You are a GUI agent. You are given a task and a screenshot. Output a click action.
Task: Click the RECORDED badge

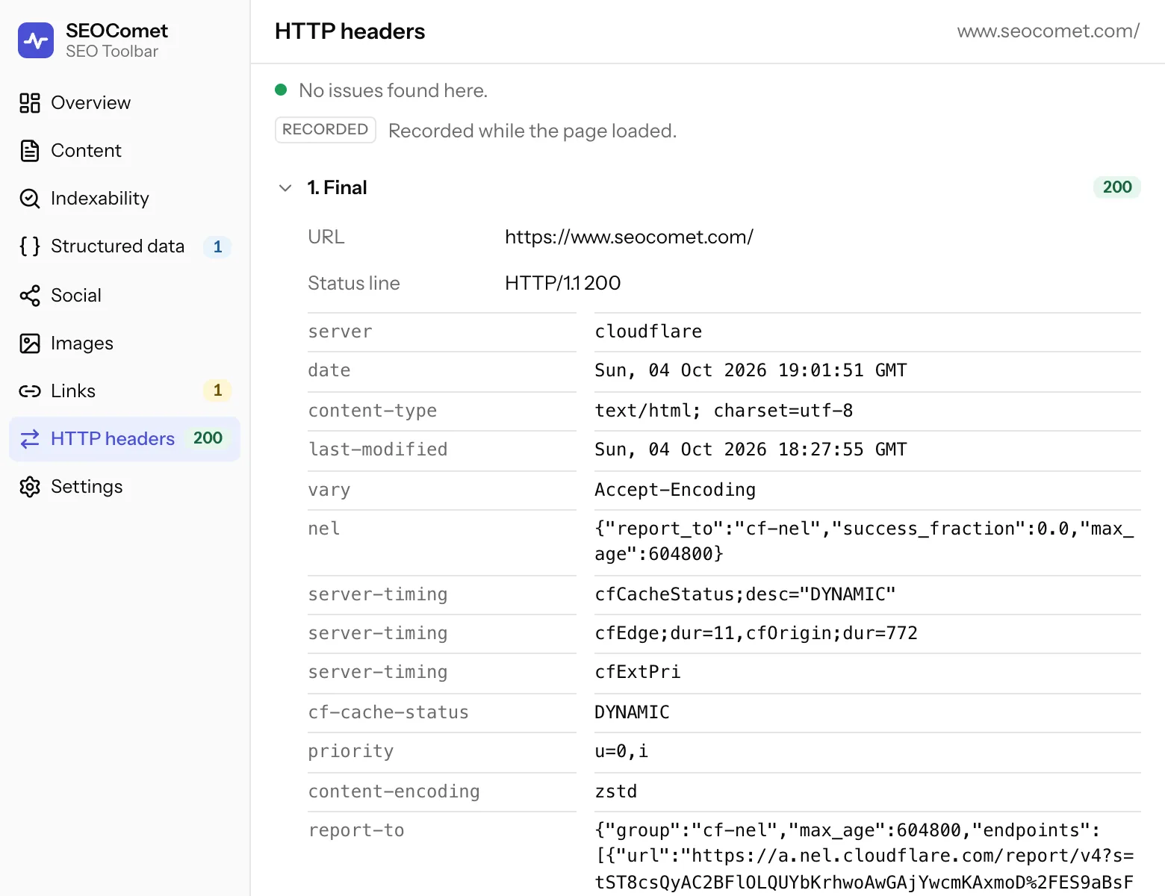326,130
